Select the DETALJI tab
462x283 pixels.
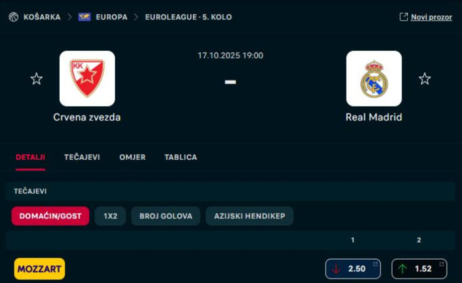click(30, 157)
